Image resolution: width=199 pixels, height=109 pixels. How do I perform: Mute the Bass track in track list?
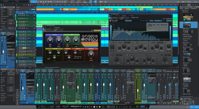(19, 12)
